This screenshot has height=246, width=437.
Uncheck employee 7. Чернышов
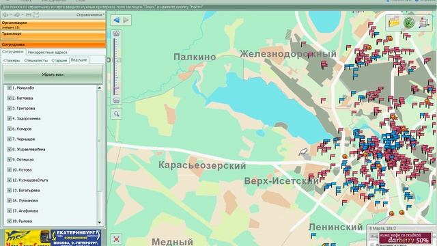(9, 139)
